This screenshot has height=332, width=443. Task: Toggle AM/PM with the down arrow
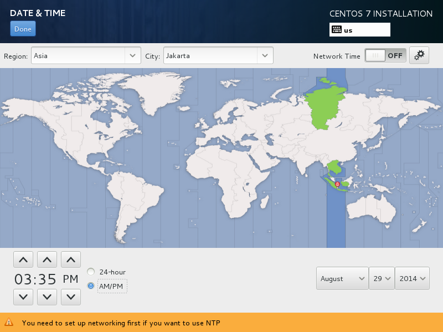(71, 297)
